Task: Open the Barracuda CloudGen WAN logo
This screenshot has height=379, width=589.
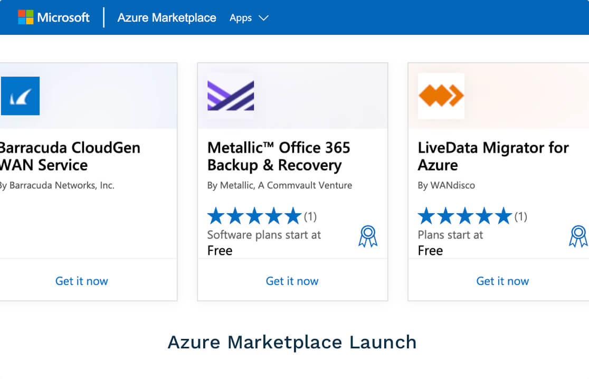Action: coord(20,96)
